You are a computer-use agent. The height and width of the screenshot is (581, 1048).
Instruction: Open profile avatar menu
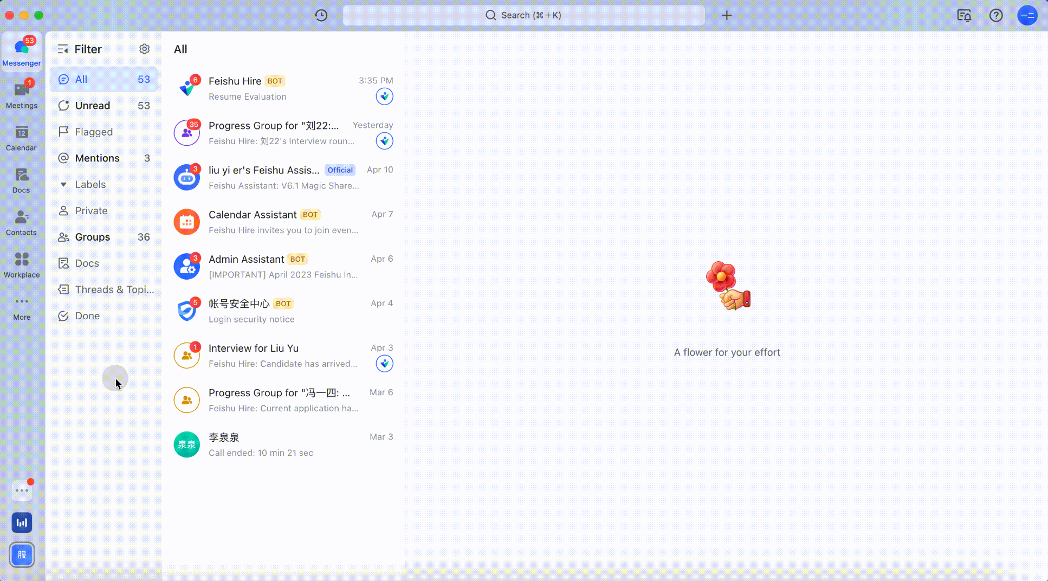pos(1027,15)
